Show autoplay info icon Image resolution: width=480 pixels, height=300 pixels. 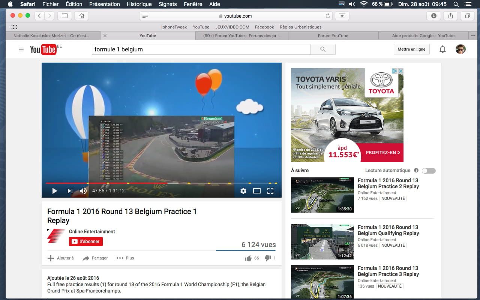pos(416,170)
